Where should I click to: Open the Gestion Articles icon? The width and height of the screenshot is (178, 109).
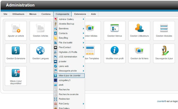40,28
